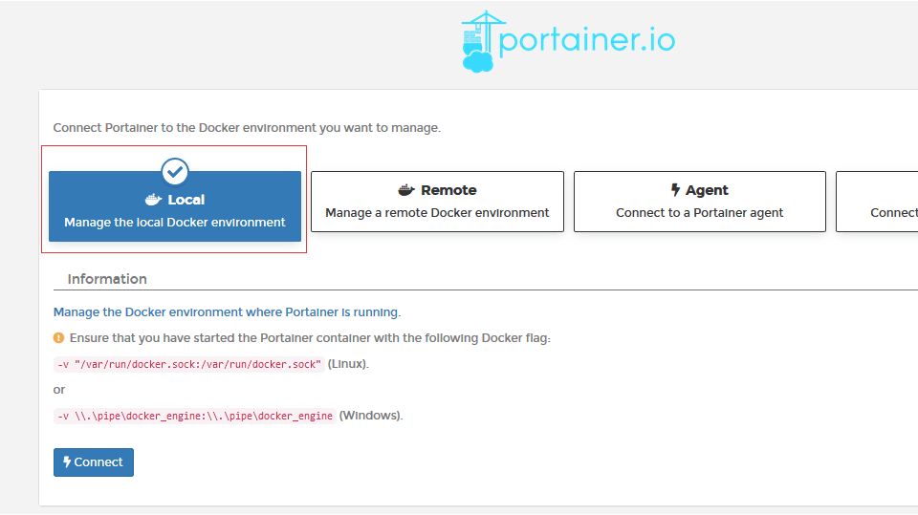Click the 'Connect Portainer to the Docker environment' text
The width and height of the screenshot is (918, 515).
pyautogui.click(x=247, y=128)
